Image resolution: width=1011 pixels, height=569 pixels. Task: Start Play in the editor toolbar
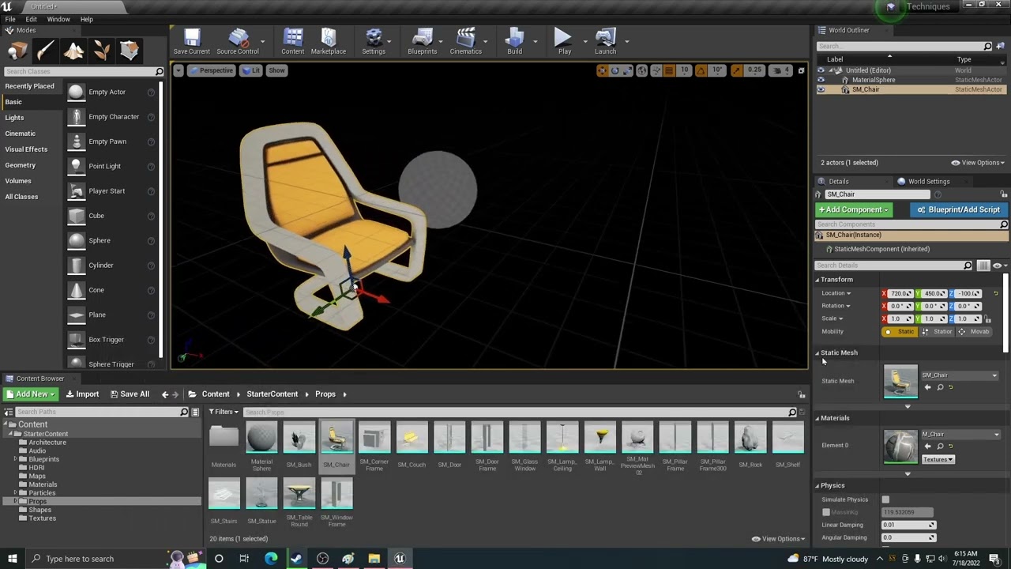point(564,42)
